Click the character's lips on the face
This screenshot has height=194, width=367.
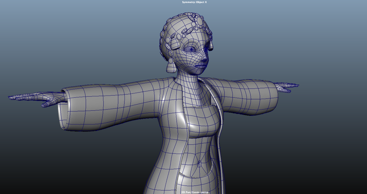[x=200, y=66]
